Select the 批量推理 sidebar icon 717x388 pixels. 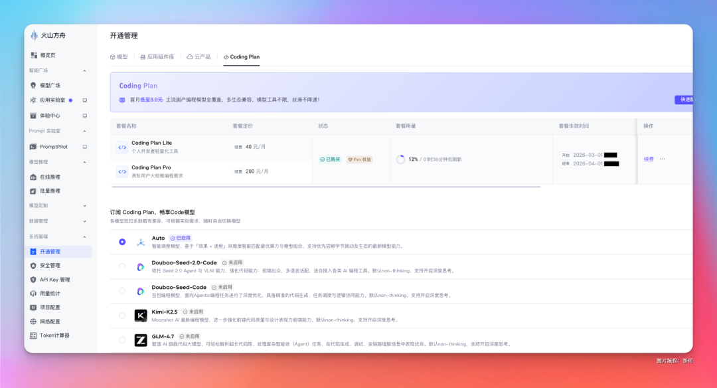point(33,191)
